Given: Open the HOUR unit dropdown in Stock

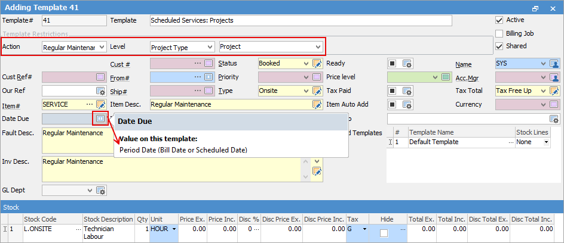Looking at the screenshot, I should 174,229.
